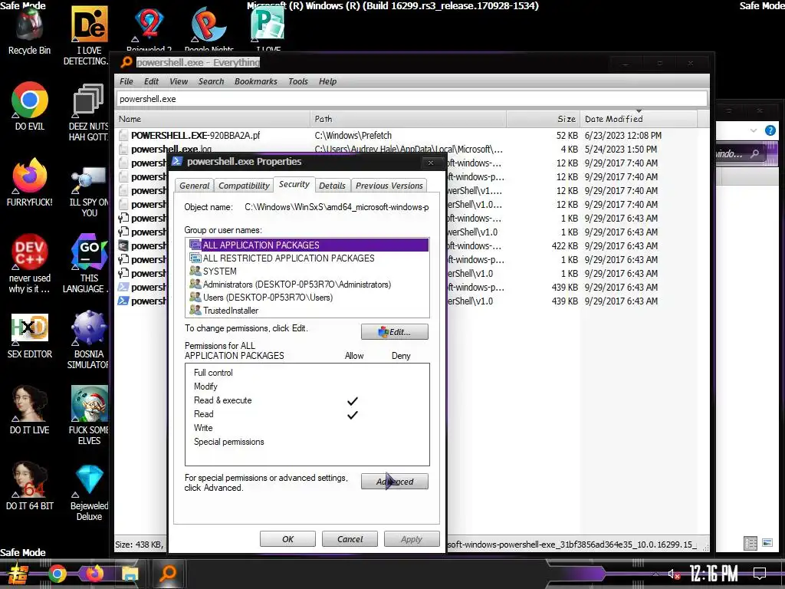785x589 pixels.
Task: Open the Firefox shortcut on the desktop
Action: pyautogui.click(x=30, y=183)
